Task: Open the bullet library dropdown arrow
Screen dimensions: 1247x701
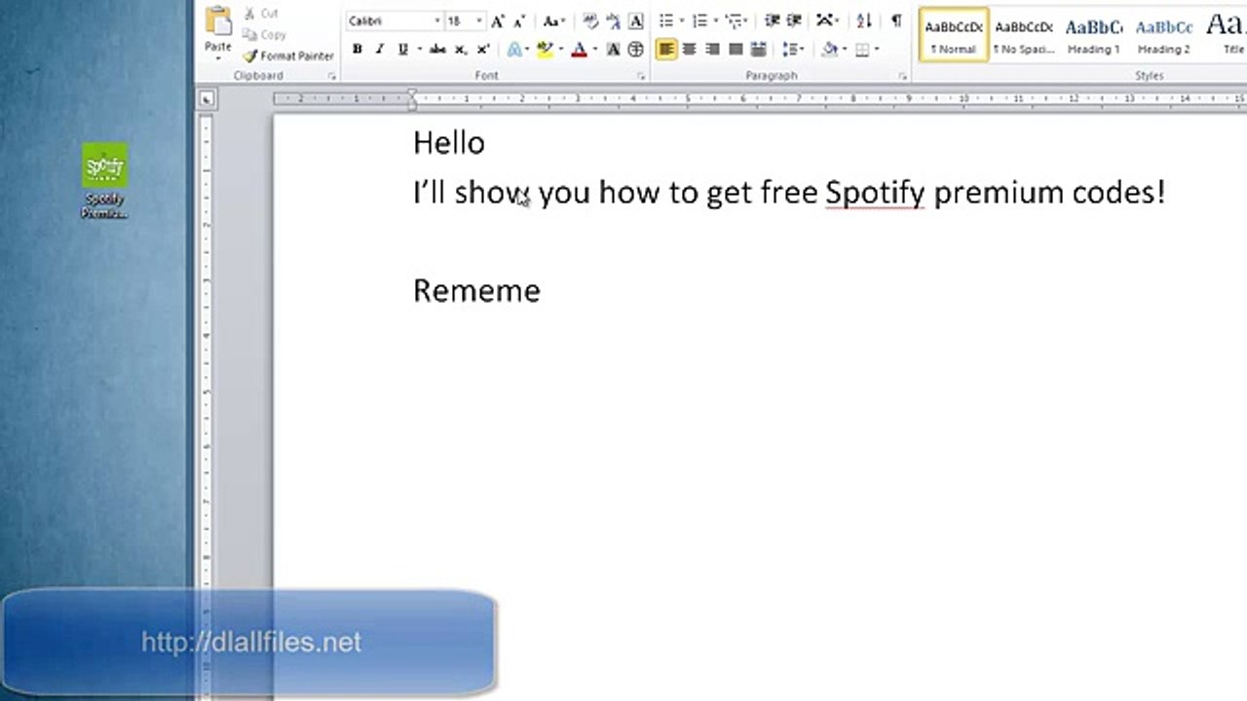Action: [x=682, y=20]
